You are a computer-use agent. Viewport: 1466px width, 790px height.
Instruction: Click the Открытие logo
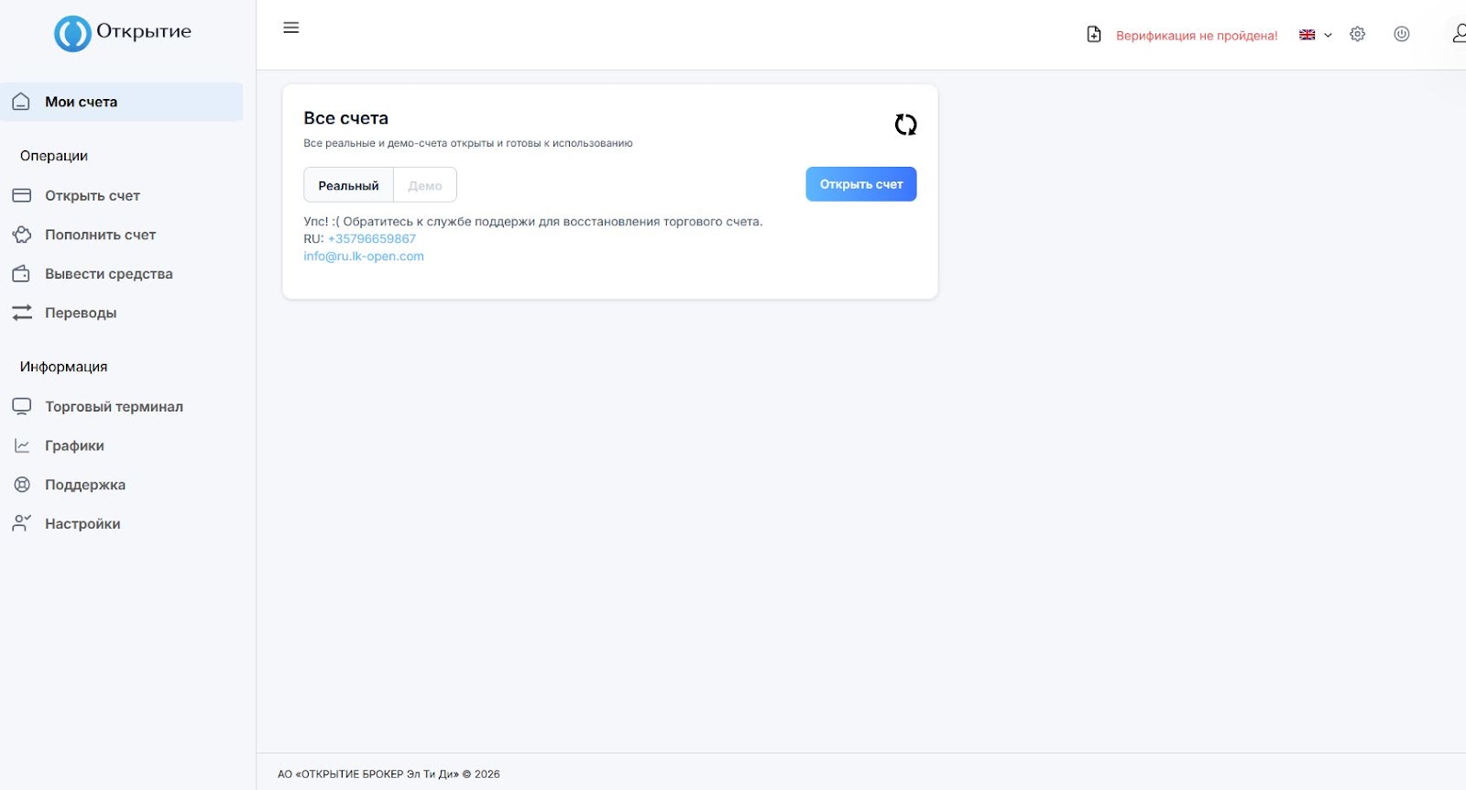point(123,33)
